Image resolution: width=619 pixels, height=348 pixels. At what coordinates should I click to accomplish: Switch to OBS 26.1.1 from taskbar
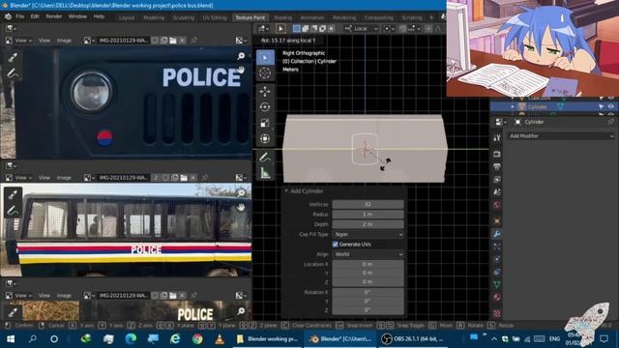point(413,339)
